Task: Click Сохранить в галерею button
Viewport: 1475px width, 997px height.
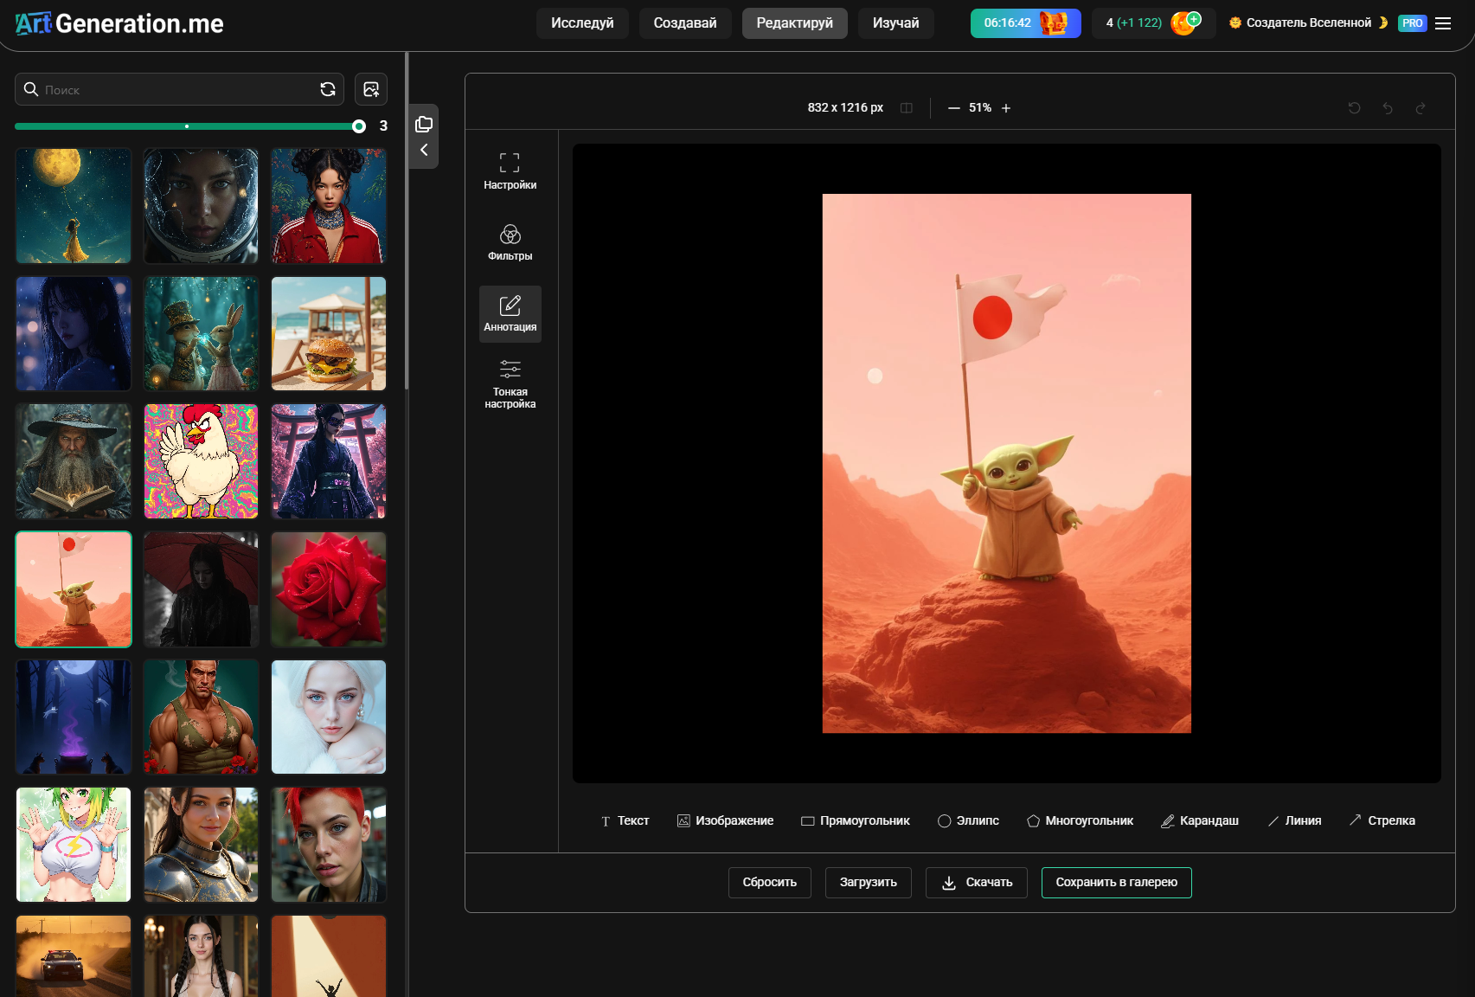Action: (x=1116, y=883)
